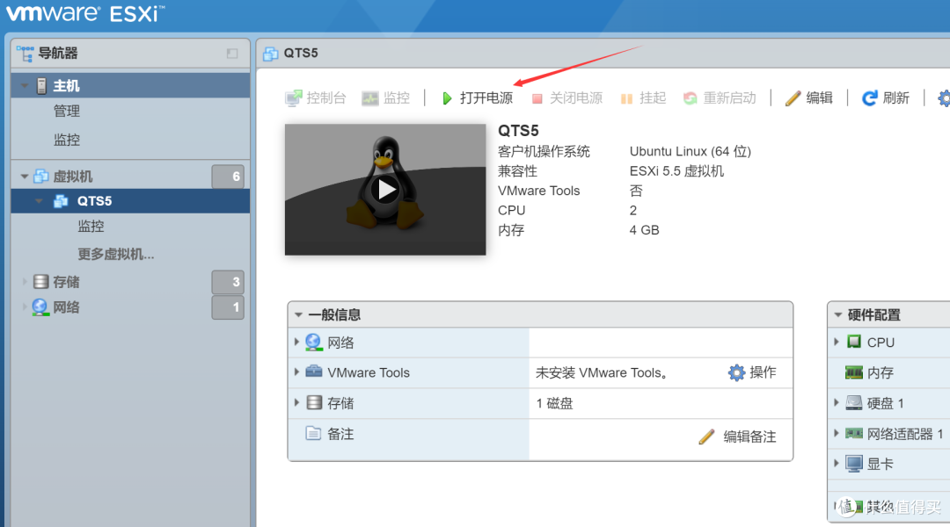Play the VM preview thumbnail
The height and width of the screenshot is (527, 950).
(x=385, y=189)
